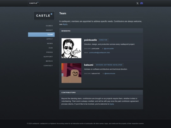Click the Members section header
The width and height of the screenshot is (171, 128).
(x=101, y=31)
